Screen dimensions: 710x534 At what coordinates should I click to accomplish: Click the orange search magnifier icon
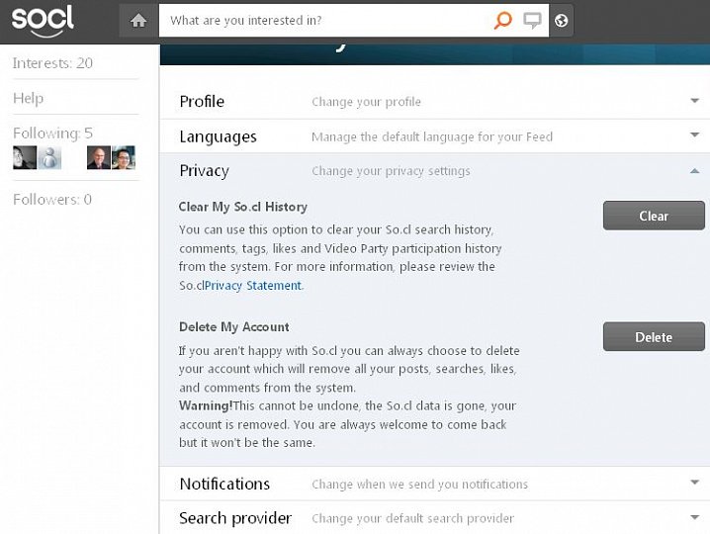coord(503,20)
